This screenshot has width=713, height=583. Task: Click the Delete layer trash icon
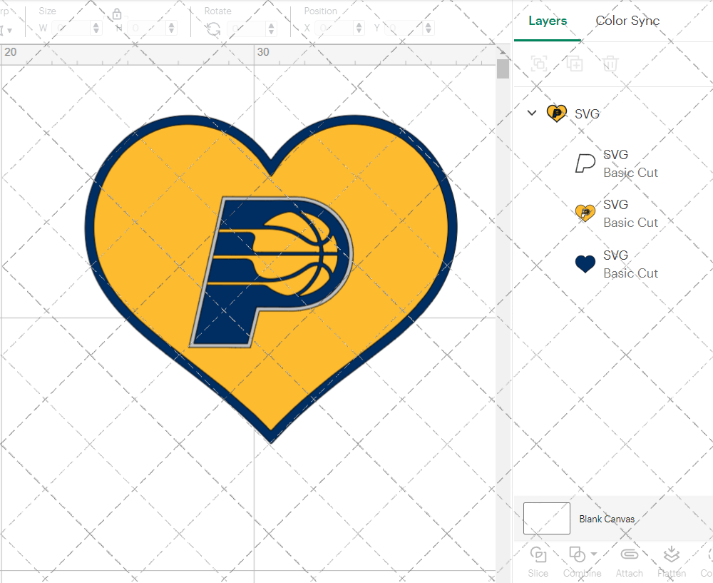pyautogui.click(x=610, y=64)
